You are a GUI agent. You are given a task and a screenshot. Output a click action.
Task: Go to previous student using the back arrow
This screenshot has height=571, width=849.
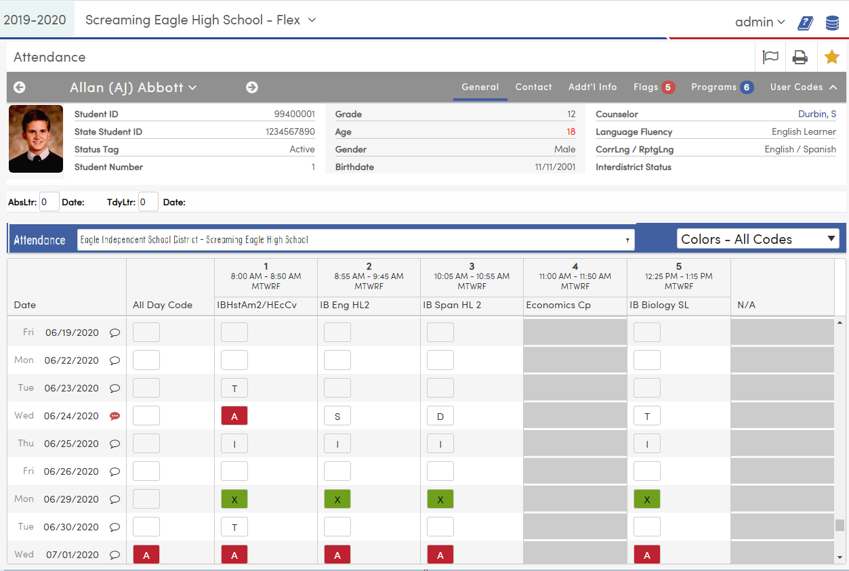(x=20, y=87)
